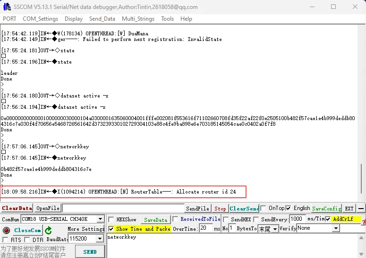This screenshot has width=366, height=258.
Task: Click the green refresh ports icon
Action: click(48, 230)
